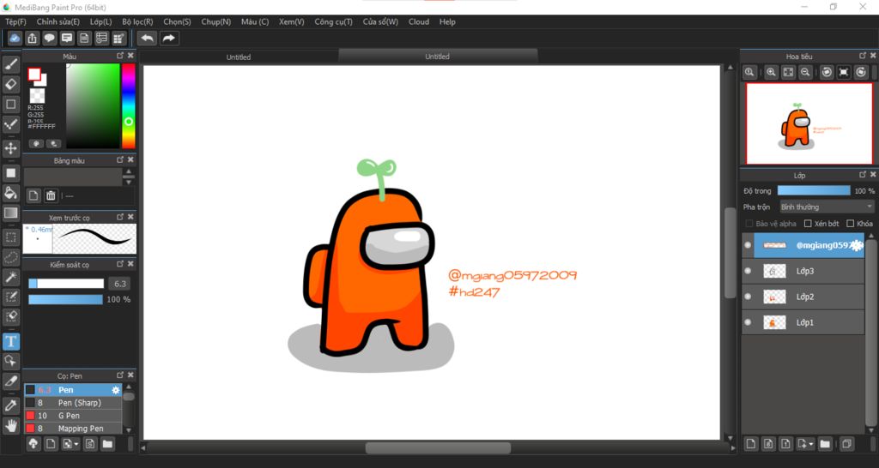
Task: Select the Text tool
Action: tap(10, 341)
